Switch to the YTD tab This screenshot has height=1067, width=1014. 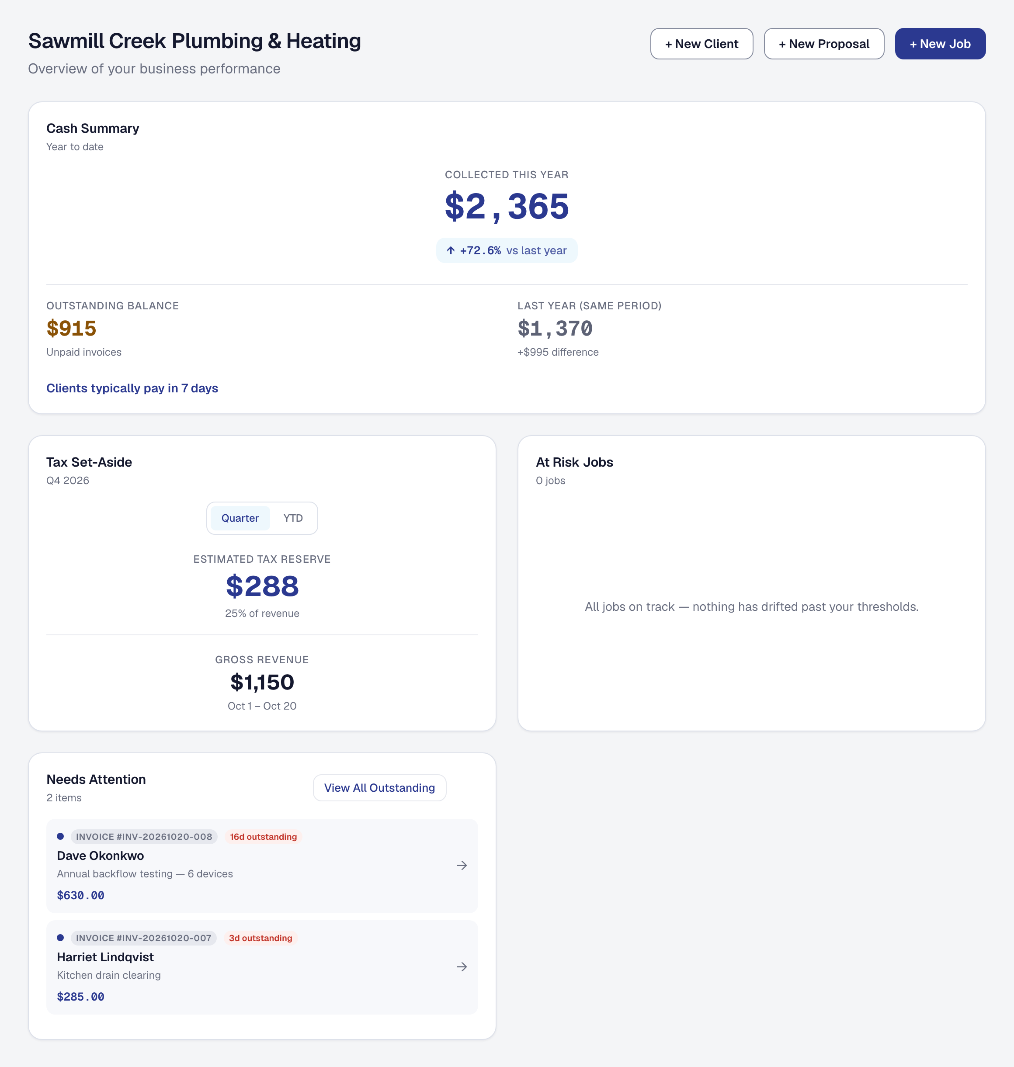pyautogui.click(x=293, y=518)
